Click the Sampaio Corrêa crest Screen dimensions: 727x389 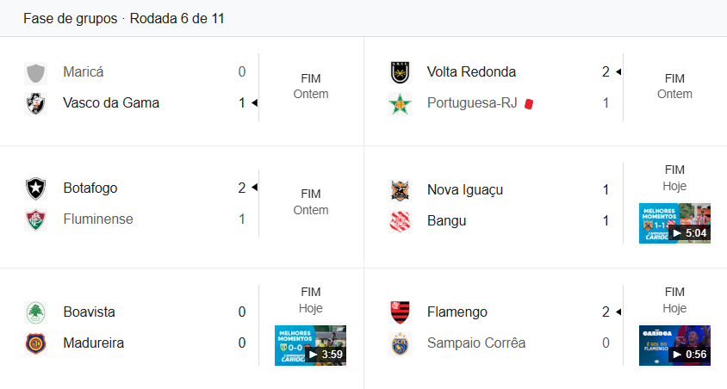pyautogui.click(x=400, y=343)
